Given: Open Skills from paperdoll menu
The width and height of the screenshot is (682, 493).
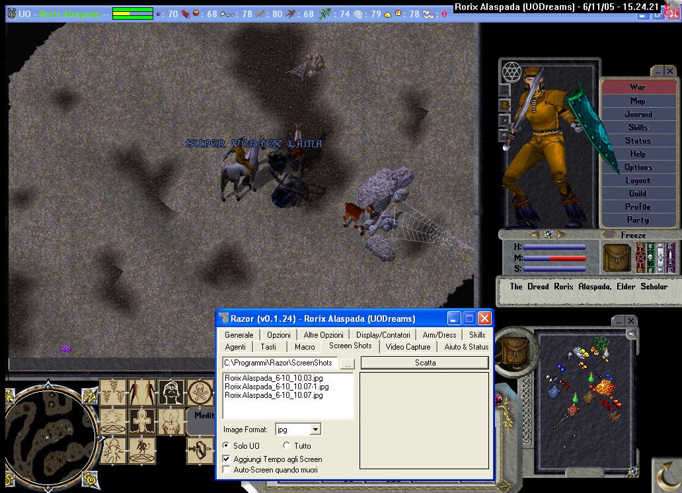Looking at the screenshot, I should [638, 127].
